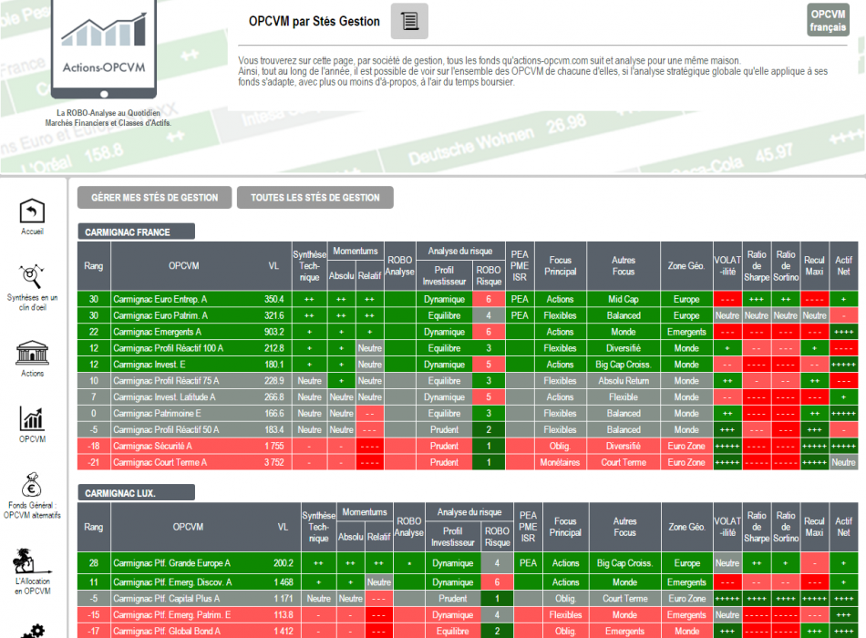Image resolution: width=866 pixels, height=638 pixels.
Task: Open fund Carmignac Ptf. Emerg. Patrim. E
Action: (172, 615)
